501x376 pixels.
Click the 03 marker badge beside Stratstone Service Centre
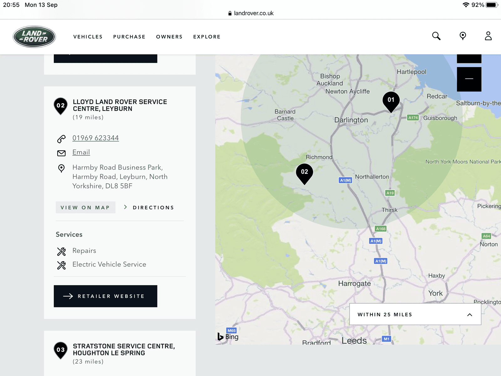pos(61,350)
